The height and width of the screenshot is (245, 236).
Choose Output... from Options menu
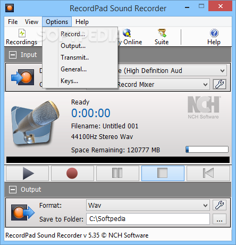[80, 46]
